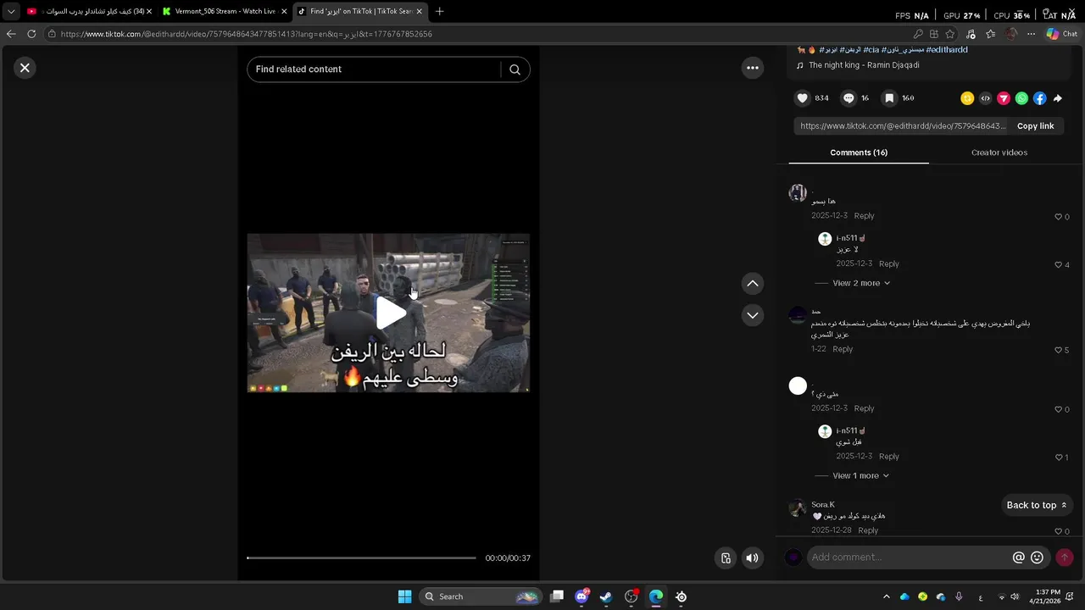1085x610 pixels.
Task: Switch to Creator videos tab
Action: pyautogui.click(x=999, y=152)
